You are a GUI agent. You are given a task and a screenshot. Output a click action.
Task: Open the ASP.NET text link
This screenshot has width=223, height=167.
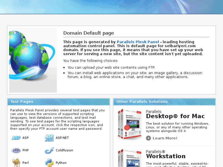coord(62,138)
